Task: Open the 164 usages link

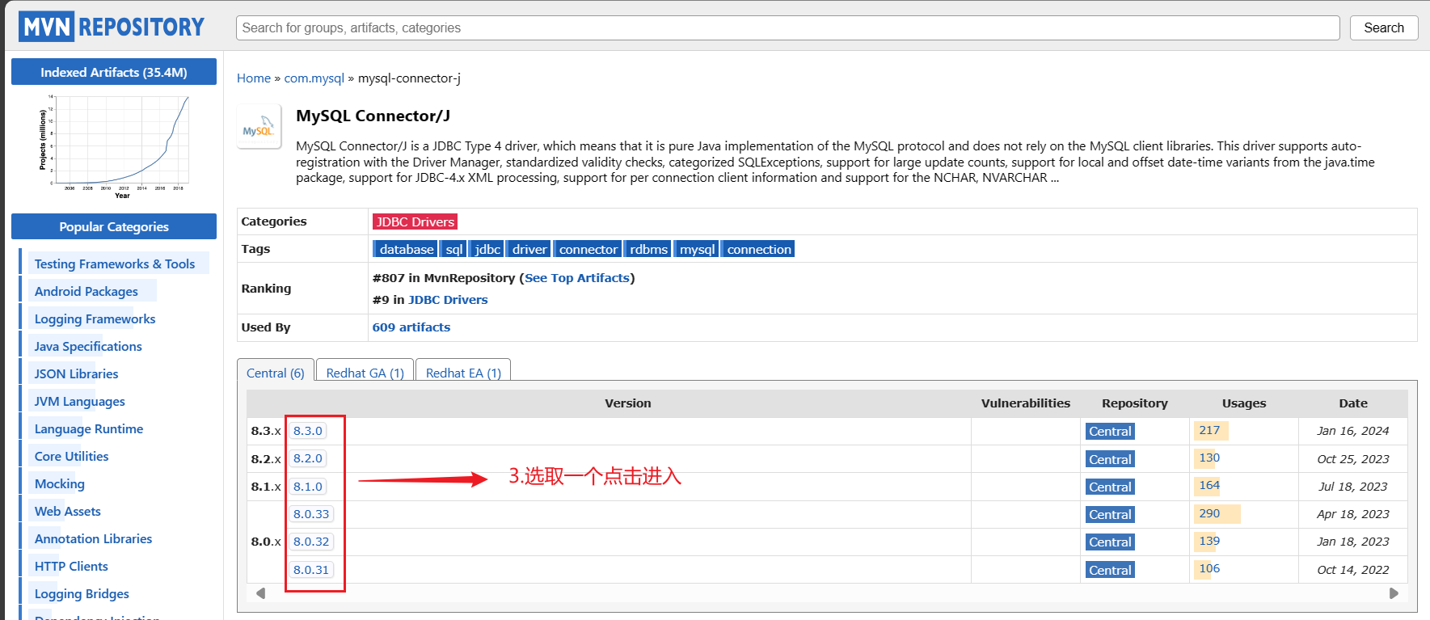Action: [x=1209, y=485]
